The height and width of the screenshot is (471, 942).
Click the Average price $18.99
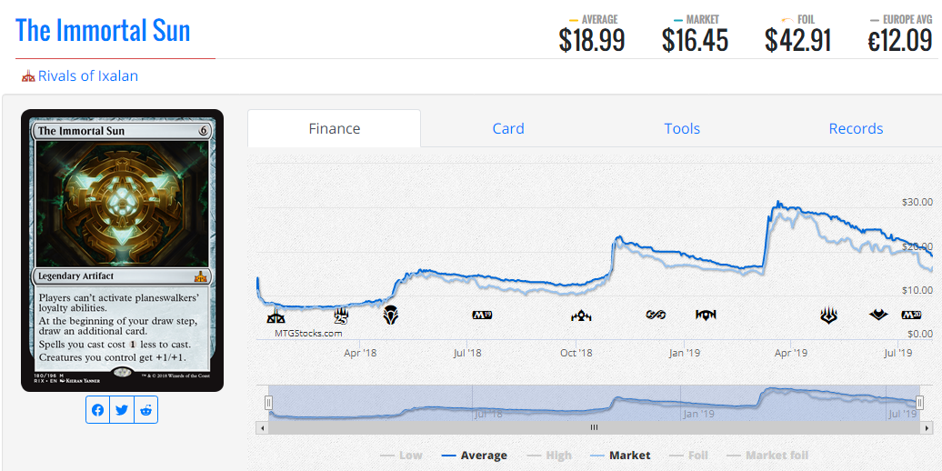tap(592, 40)
